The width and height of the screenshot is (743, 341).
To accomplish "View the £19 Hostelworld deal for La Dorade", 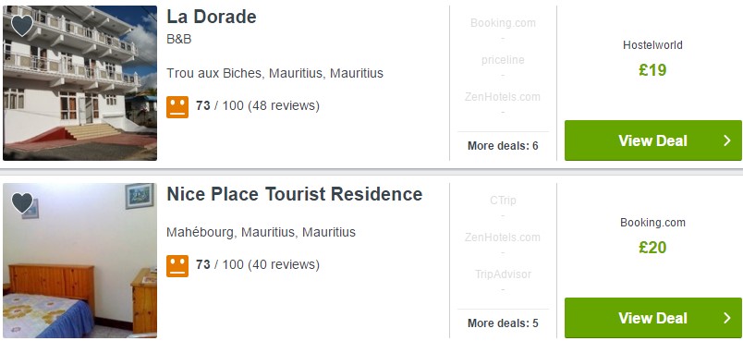I will 653,140.
